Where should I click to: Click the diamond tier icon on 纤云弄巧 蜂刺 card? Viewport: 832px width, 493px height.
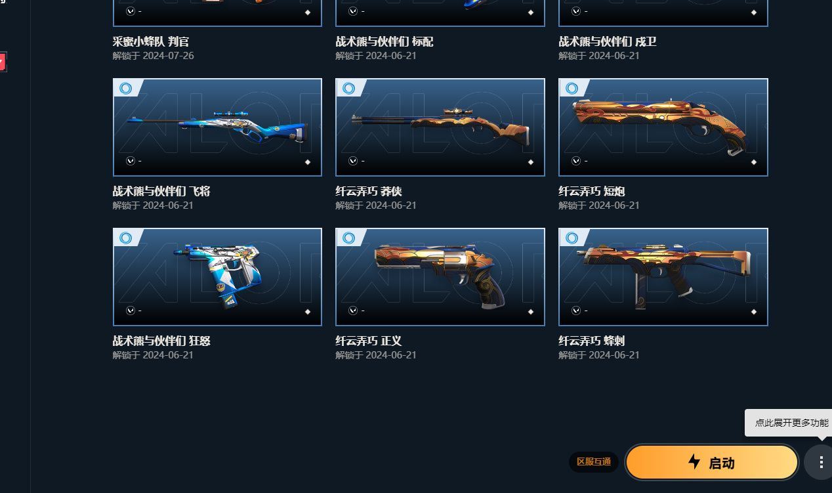pos(754,311)
